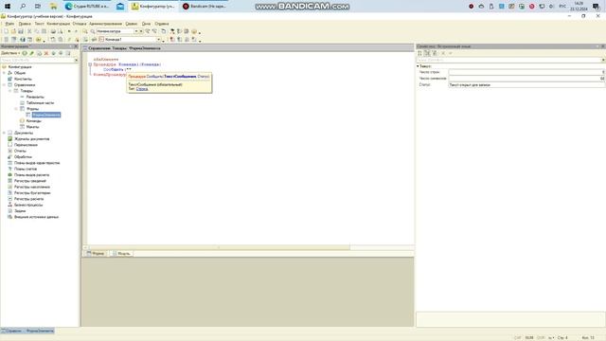606x341 pixels.
Task: Open the Действия dropdown in configuration panel
Action: click(10, 53)
